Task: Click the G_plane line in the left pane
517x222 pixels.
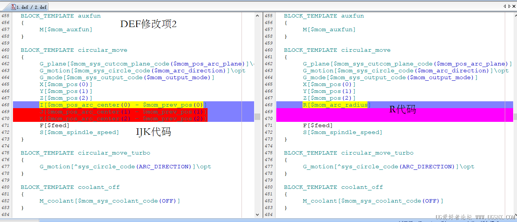Action: click(147, 64)
